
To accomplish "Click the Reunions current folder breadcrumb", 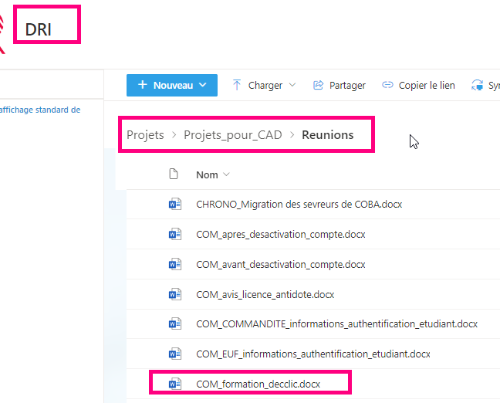I will [327, 135].
